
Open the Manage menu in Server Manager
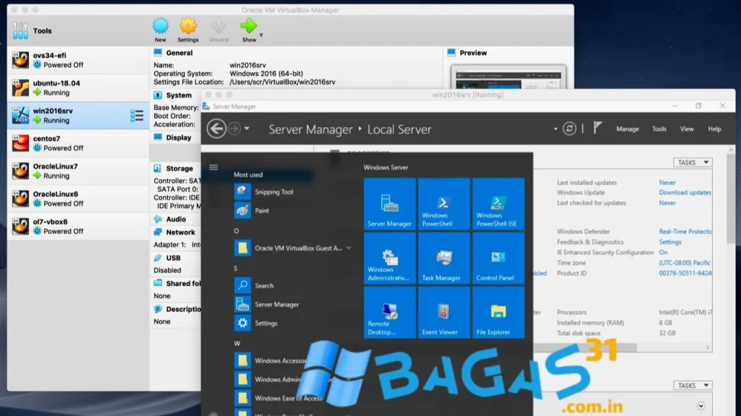click(627, 129)
